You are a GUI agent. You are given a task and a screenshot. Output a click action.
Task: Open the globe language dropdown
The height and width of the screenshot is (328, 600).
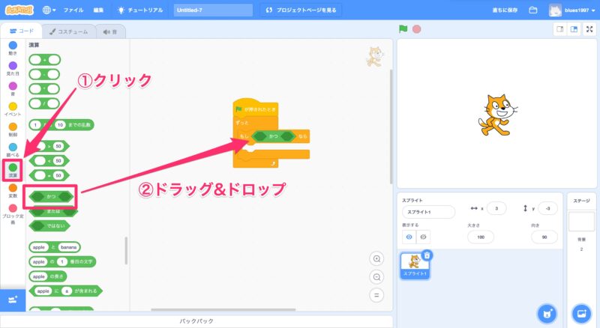click(50, 10)
